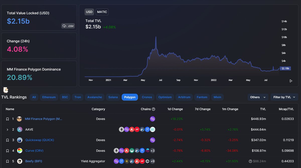Click the Polygon chain icon in MM Finance row
The width and height of the screenshot is (301, 168).
pyautogui.click(x=153, y=119)
